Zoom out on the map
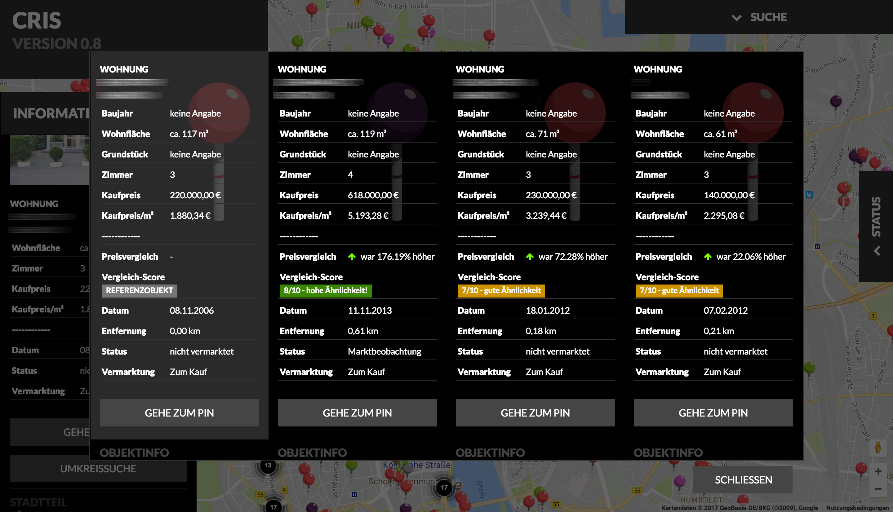Image resolution: width=893 pixels, height=512 pixels. click(878, 489)
